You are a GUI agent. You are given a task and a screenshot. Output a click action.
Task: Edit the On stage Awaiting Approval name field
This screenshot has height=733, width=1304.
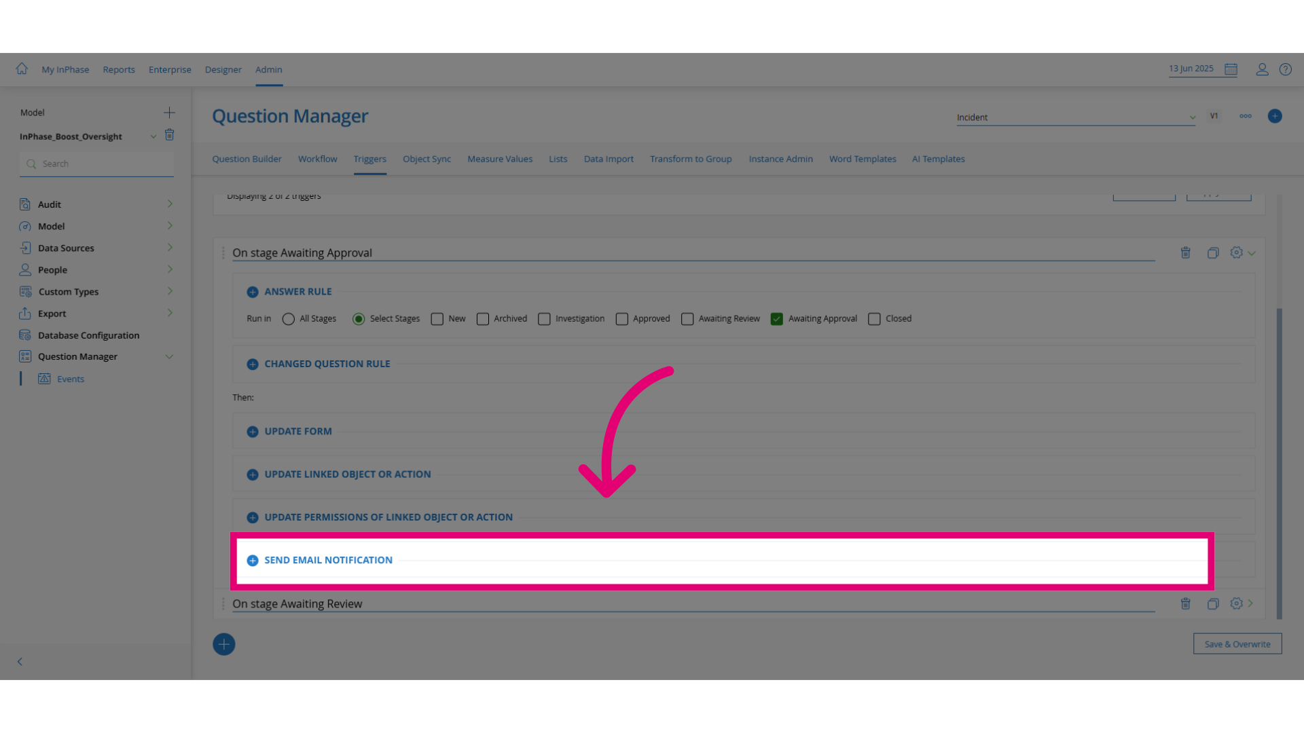(x=693, y=252)
